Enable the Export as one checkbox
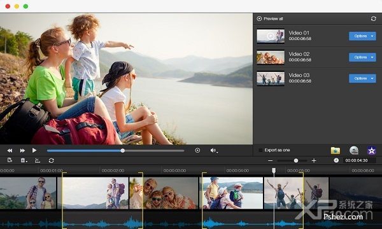382x229 pixels. [x=260, y=150]
